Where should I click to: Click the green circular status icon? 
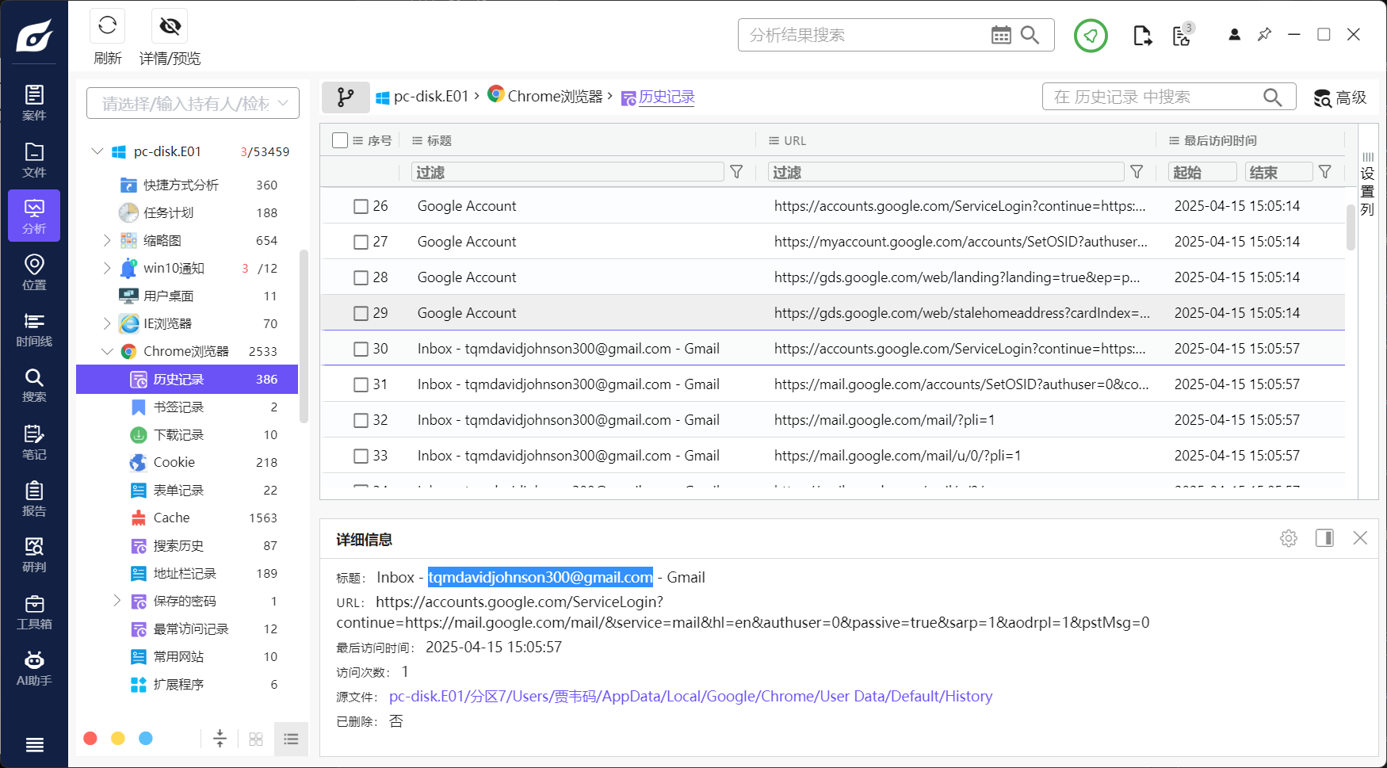pos(1091,36)
